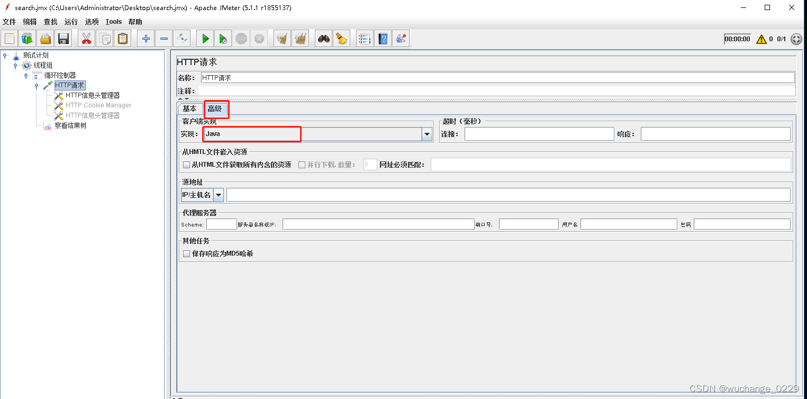The width and height of the screenshot is (807, 399).
Task: Open an existing test plan file
Action: [45, 38]
